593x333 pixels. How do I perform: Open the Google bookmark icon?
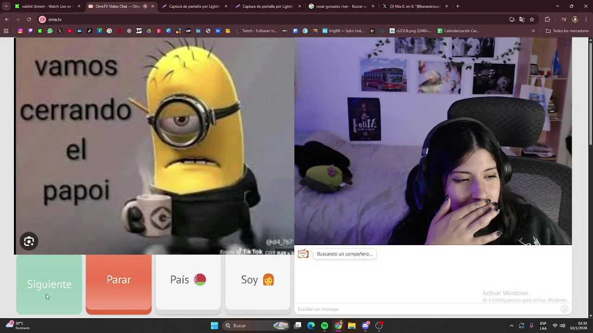[x=109, y=31]
